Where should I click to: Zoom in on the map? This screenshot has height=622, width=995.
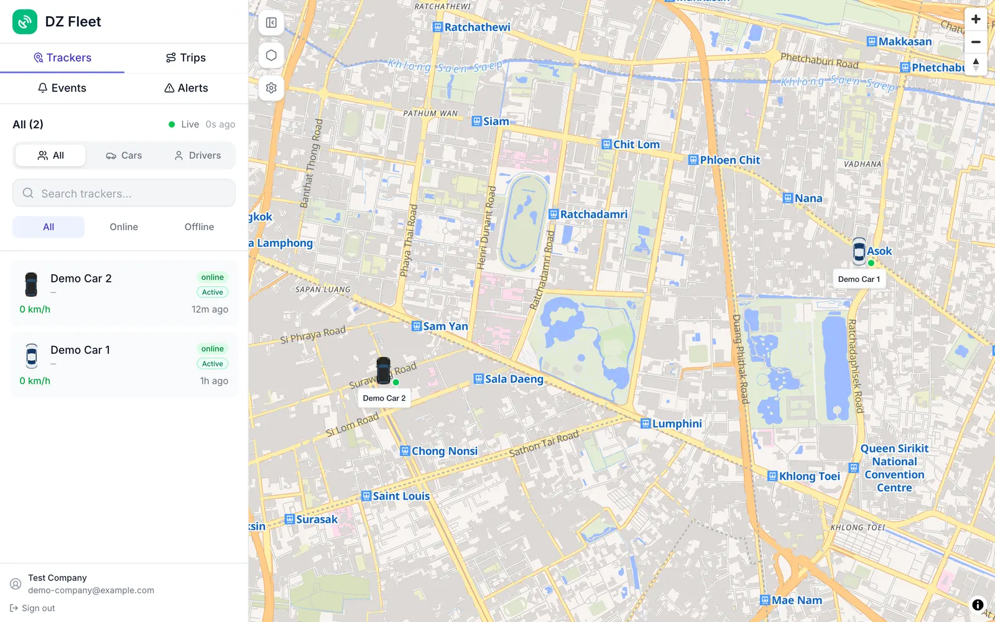976,19
